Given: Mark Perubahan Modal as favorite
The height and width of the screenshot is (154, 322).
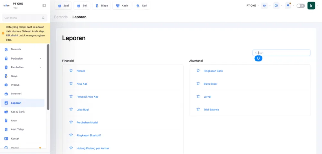Looking at the screenshot, I should coord(71,122).
